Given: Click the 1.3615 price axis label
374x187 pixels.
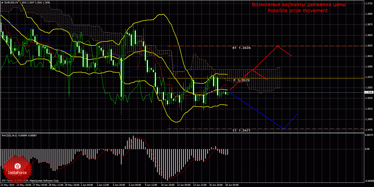Looking at the screenshot, I should tap(368, 56).
